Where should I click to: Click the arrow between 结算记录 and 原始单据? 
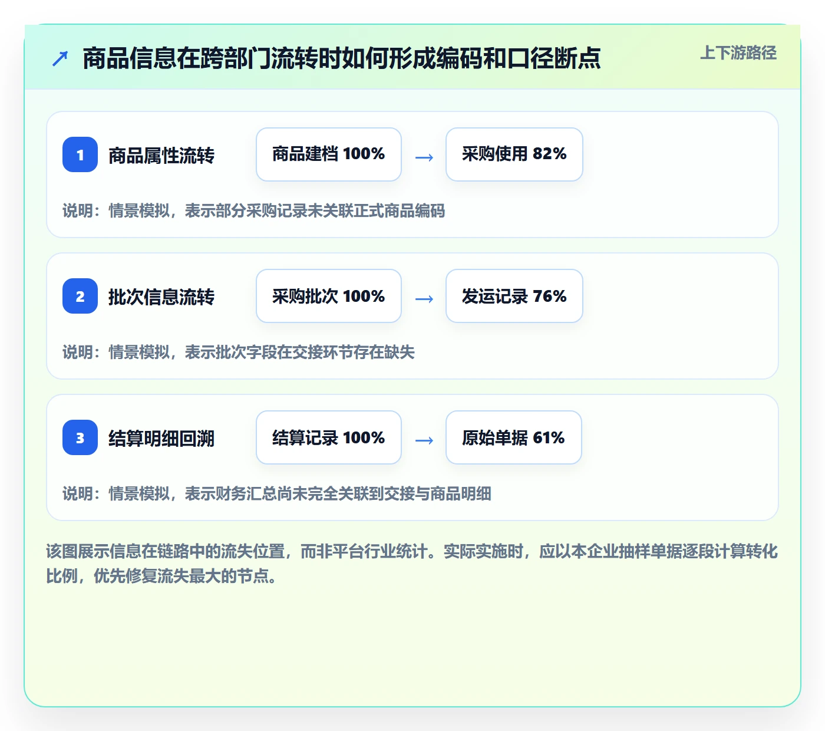(x=424, y=440)
